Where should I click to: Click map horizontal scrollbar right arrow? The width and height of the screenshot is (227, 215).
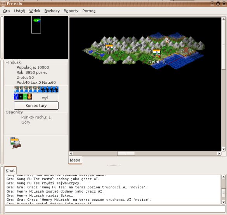pyautogui.click(x=219, y=153)
